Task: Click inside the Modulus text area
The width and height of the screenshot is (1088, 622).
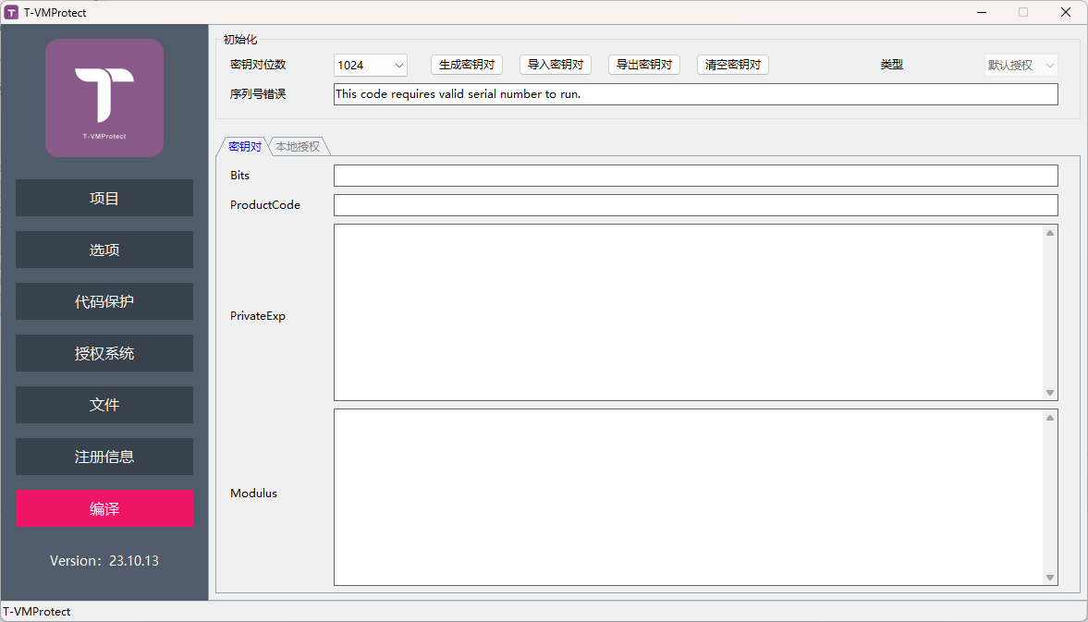Action: pyautogui.click(x=689, y=497)
